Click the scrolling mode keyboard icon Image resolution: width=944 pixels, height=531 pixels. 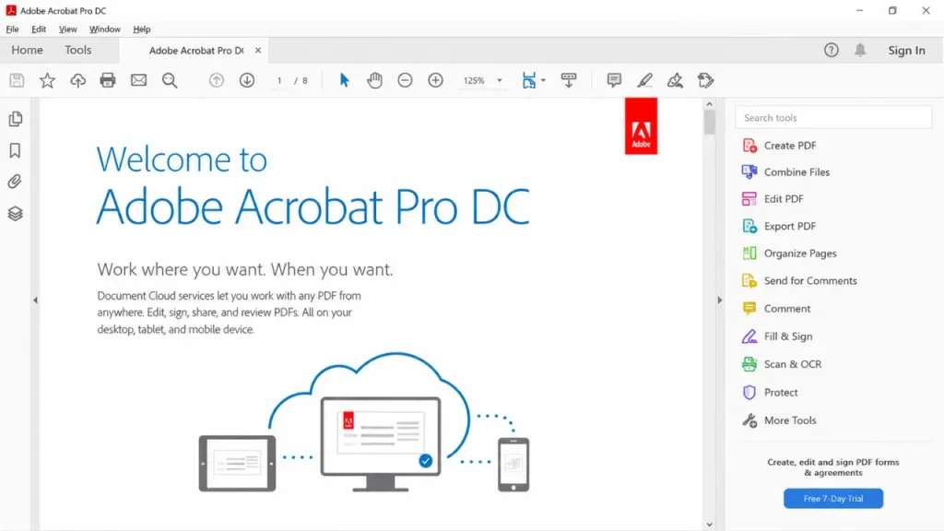coord(568,80)
